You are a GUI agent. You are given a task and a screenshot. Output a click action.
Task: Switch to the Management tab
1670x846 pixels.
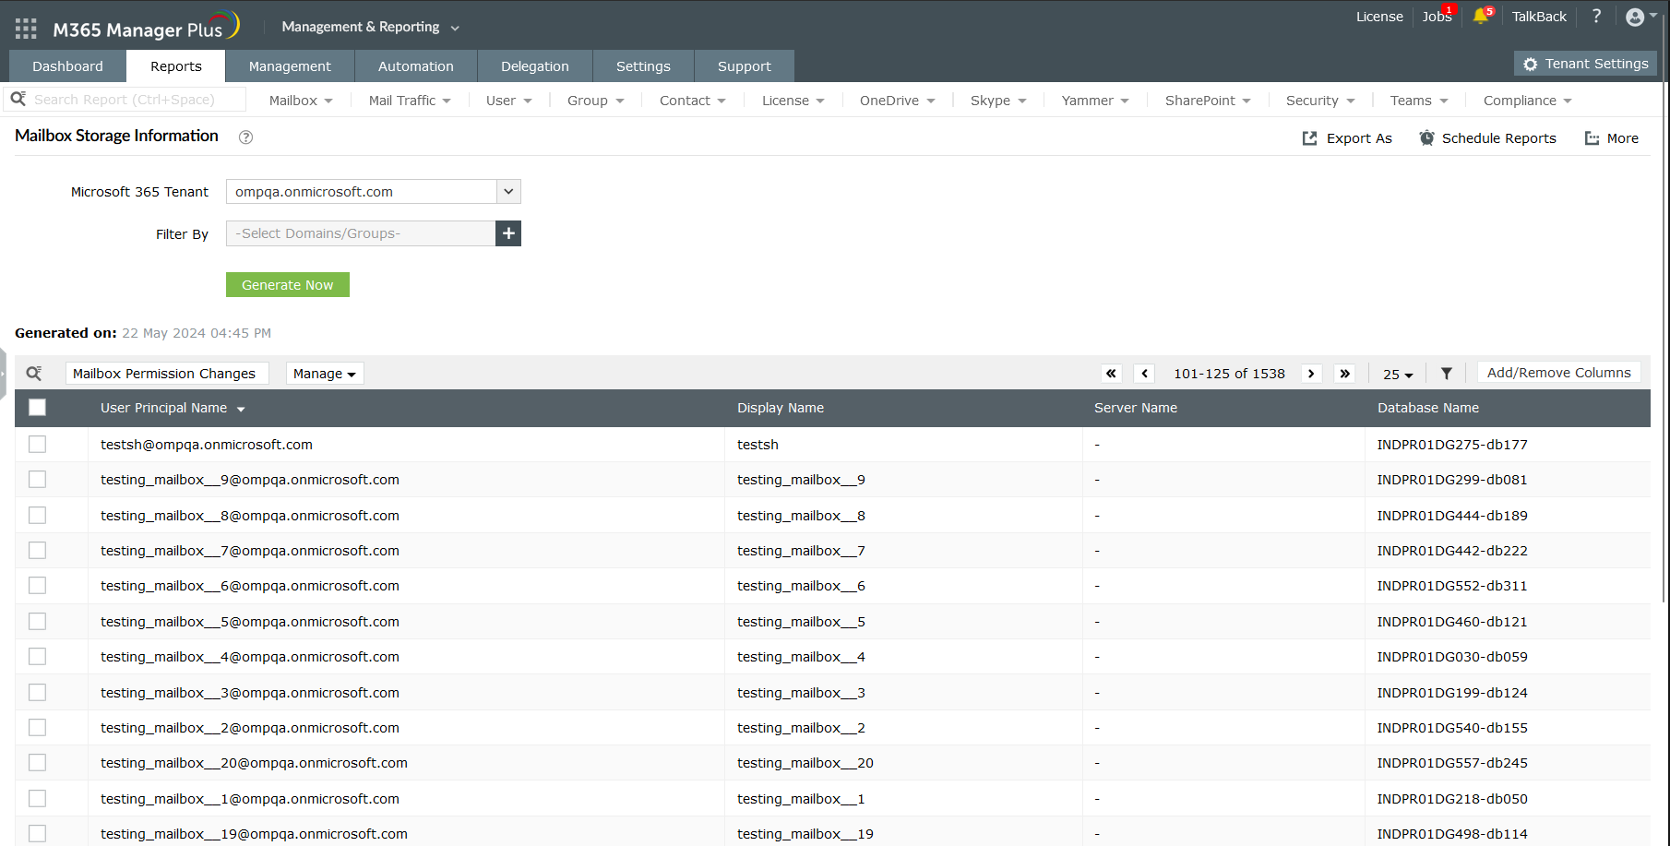pos(290,66)
